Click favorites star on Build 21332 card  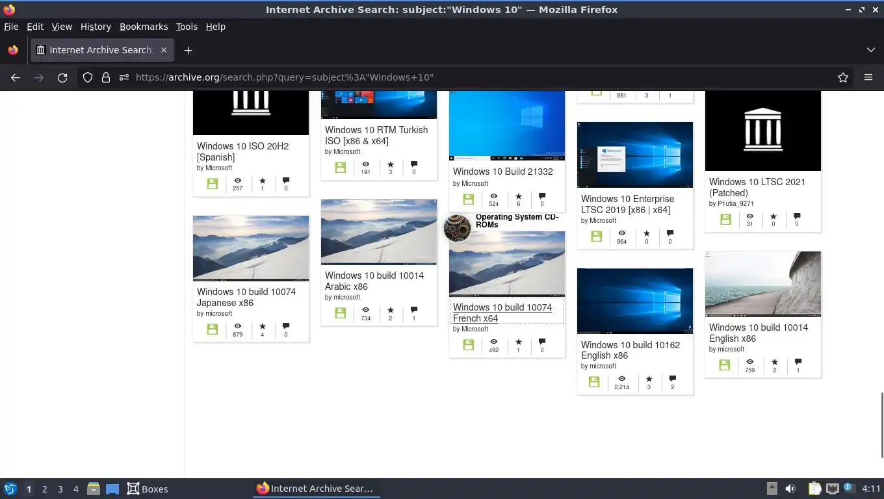(519, 196)
